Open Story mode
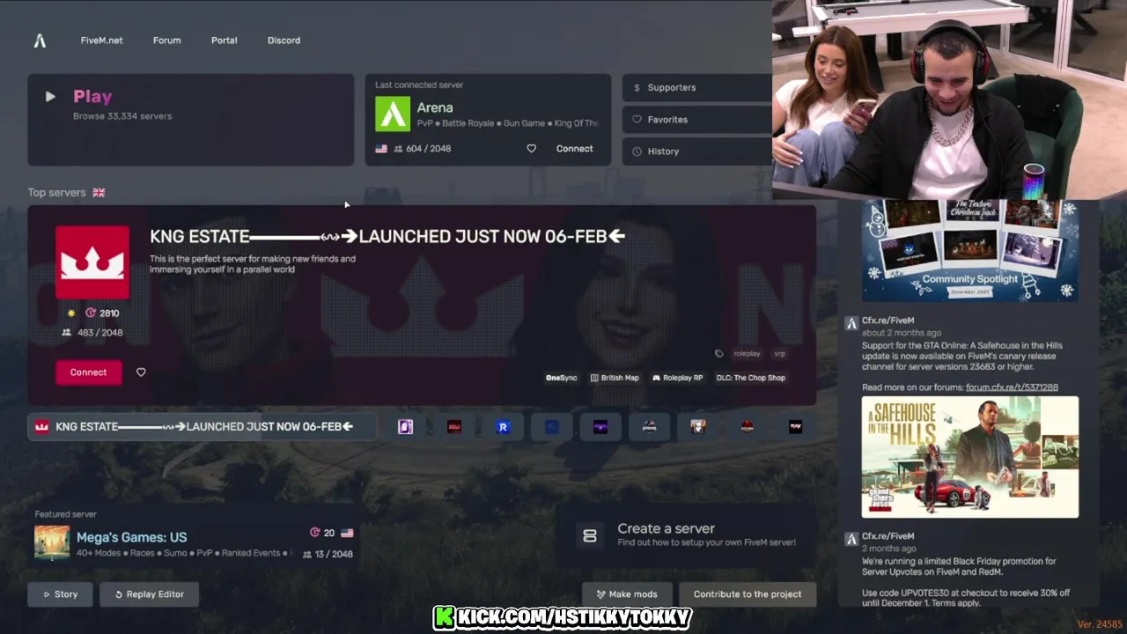The image size is (1127, 634). click(61, 594)
